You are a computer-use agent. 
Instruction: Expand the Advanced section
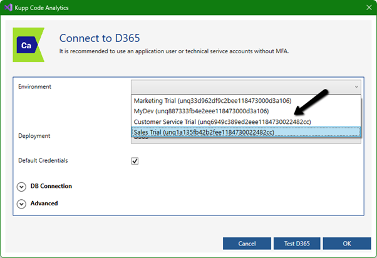pos(22,204)
